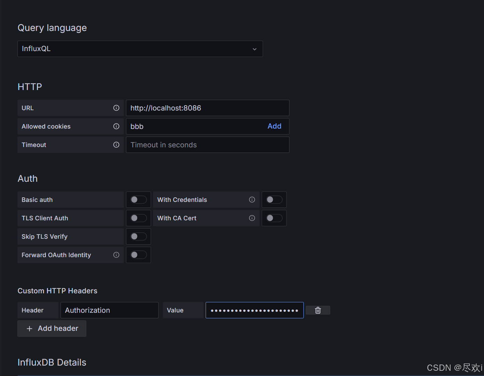This screenshot has width=484, height=376.
Task: Enable the With CA Cert switch
Action: pyautogui.click(x=274, y=218)
